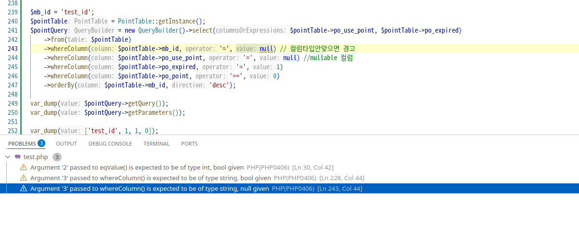Click the gray count badge beside test.php
This screenshot has width=579, height=234.
point(57,157)
